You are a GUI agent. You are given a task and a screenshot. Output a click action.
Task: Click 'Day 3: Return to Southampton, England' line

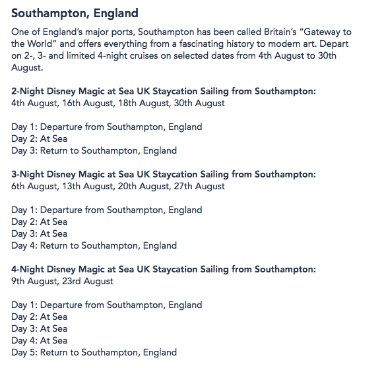click(94, 151)
